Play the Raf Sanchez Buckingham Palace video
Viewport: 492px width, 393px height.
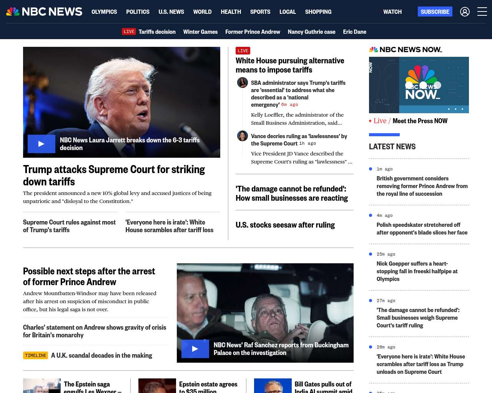click(x=195, y=349)
